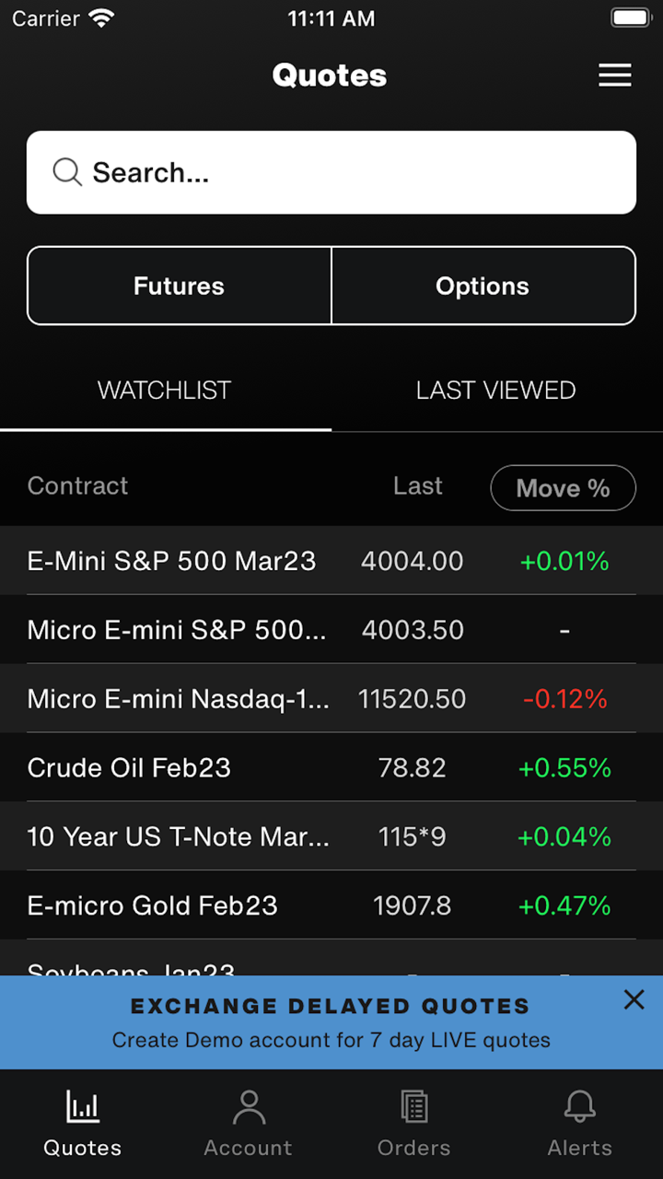The image size is (663, 1179).
Task: Tap the Contract column header
Action: coord(78,486)
